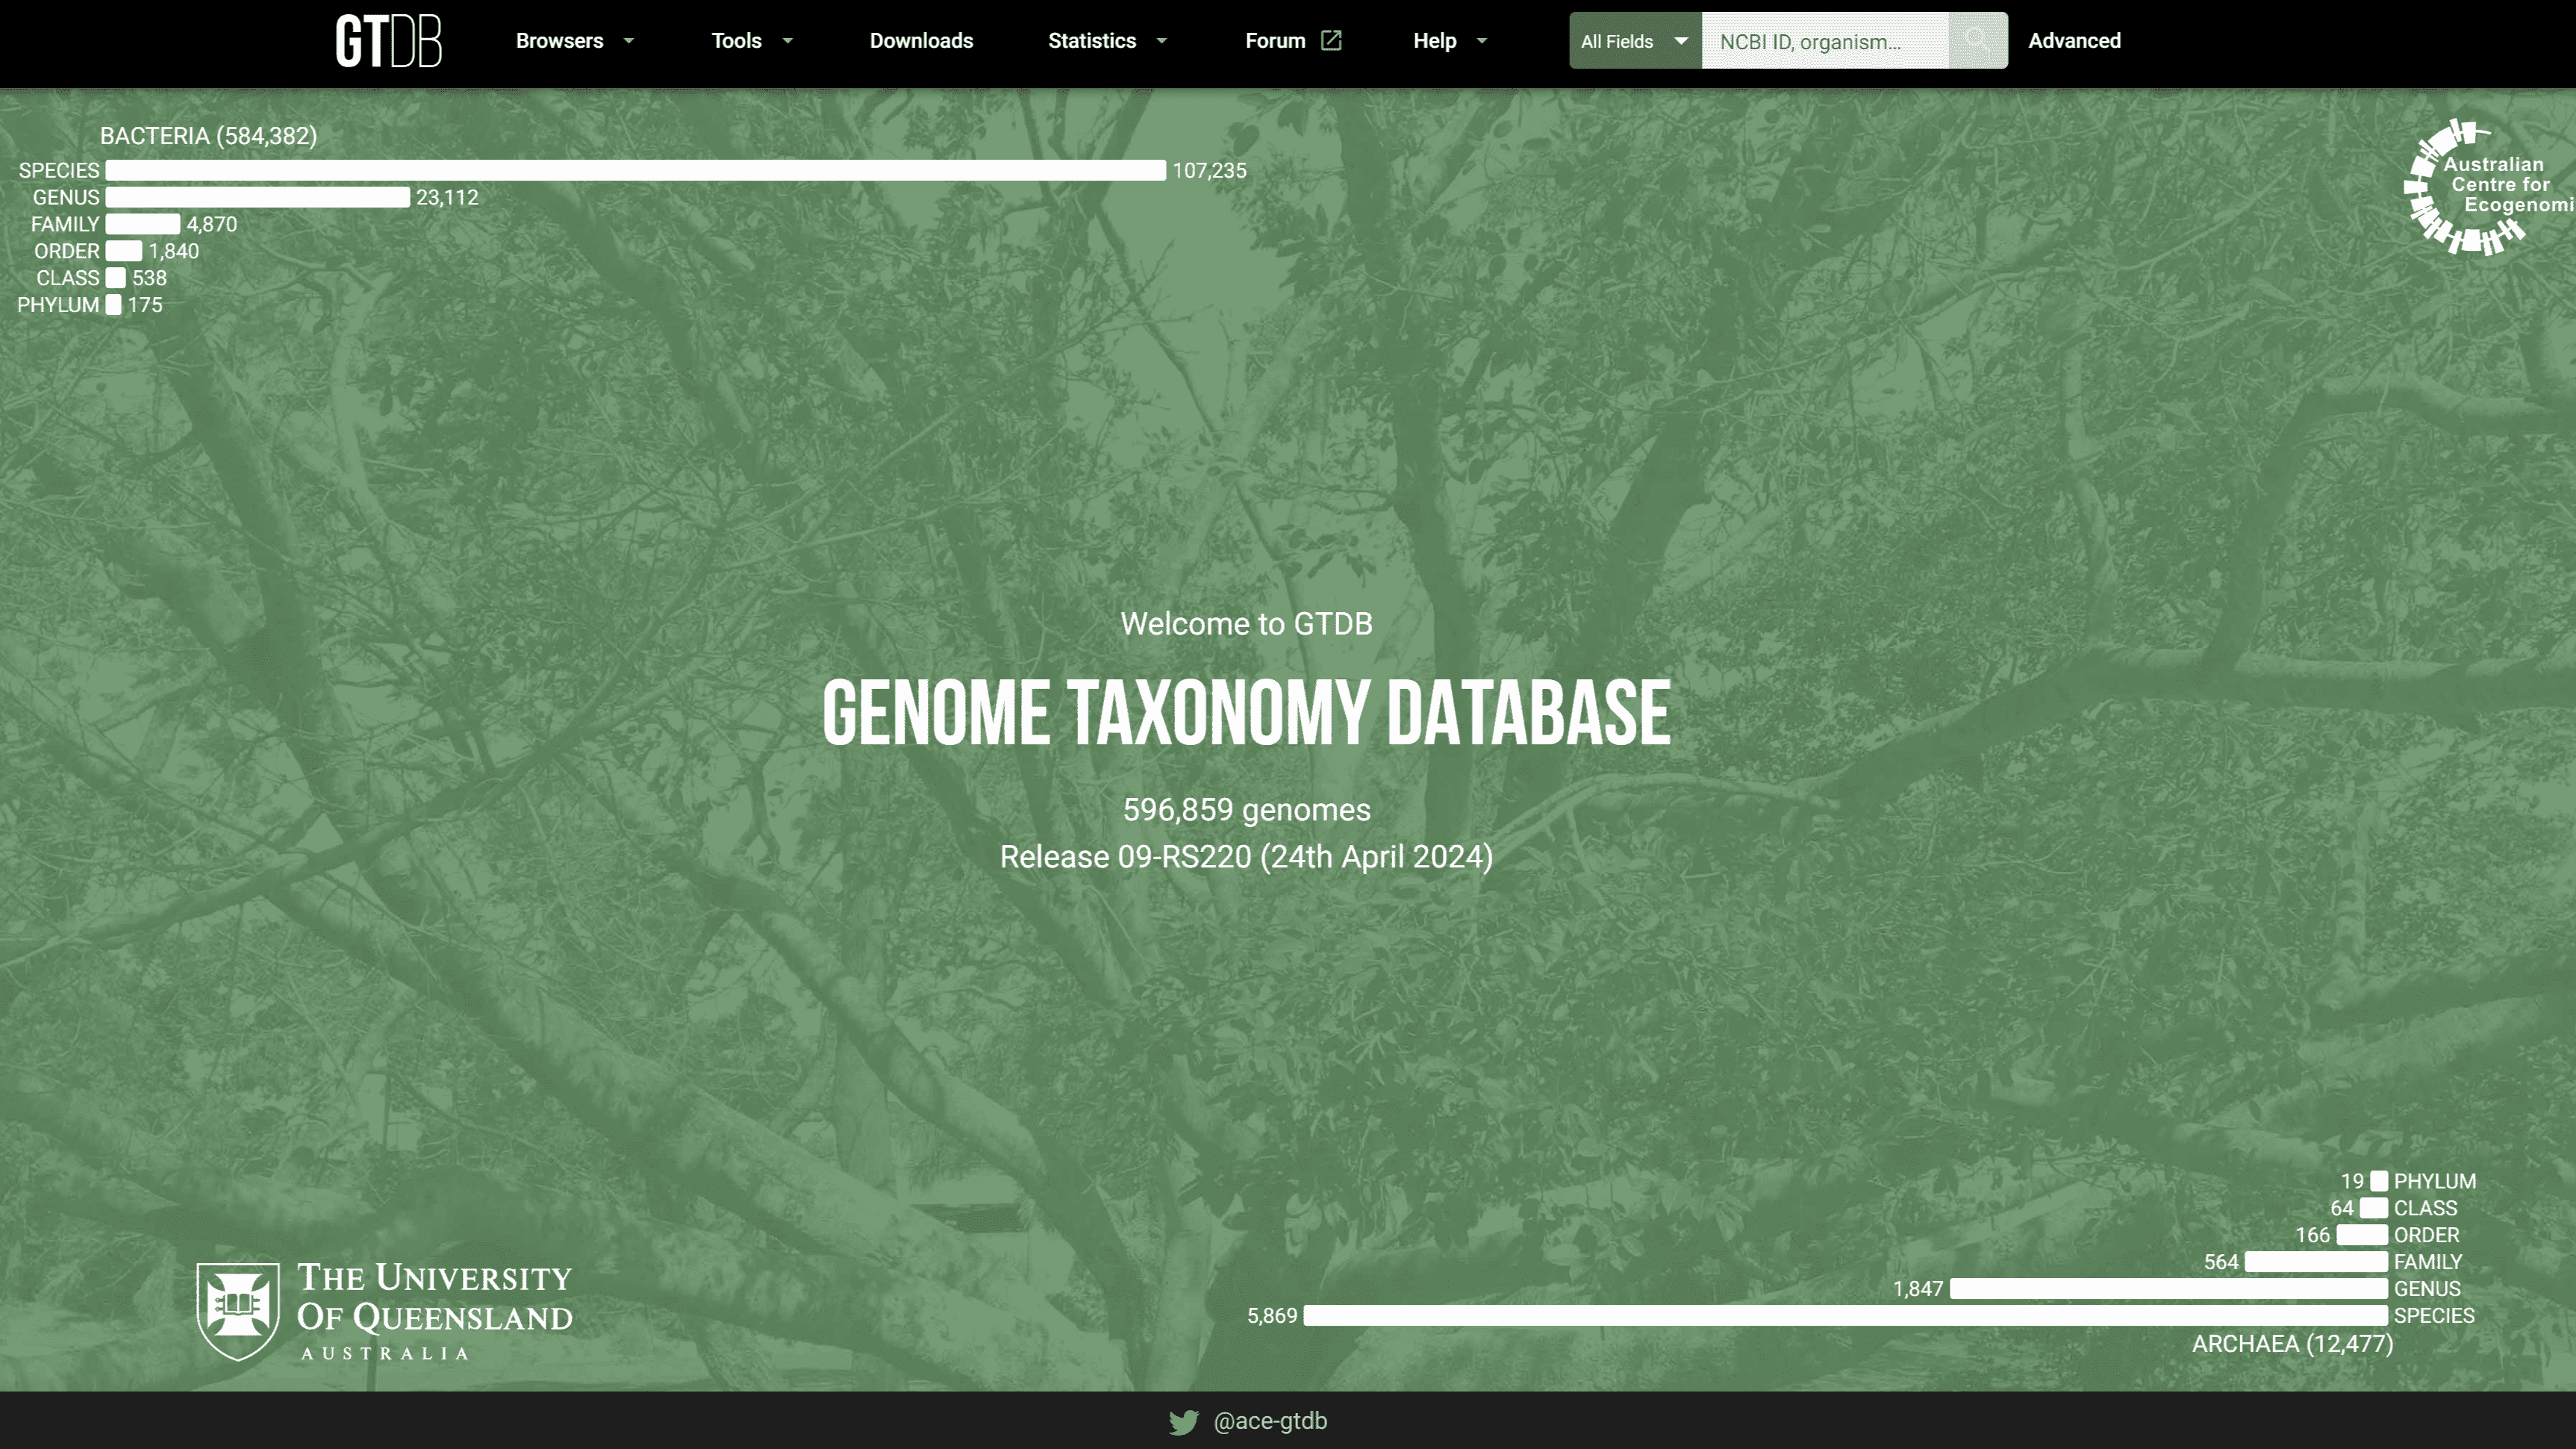
Task: Click the Bacteria FAMILY bar 4,870
Action: coord(142,225)
